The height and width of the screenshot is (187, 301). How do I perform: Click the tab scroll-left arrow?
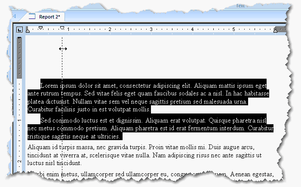(x=14, y=16)
